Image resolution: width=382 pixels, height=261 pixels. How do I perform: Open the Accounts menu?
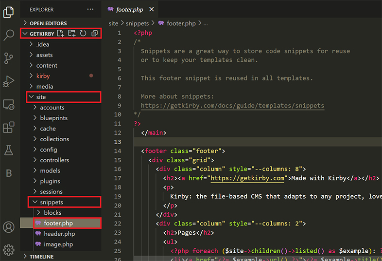[9, 227]
